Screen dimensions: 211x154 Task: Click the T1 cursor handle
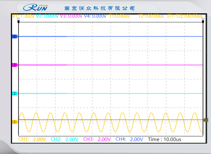tap(19, 19)
